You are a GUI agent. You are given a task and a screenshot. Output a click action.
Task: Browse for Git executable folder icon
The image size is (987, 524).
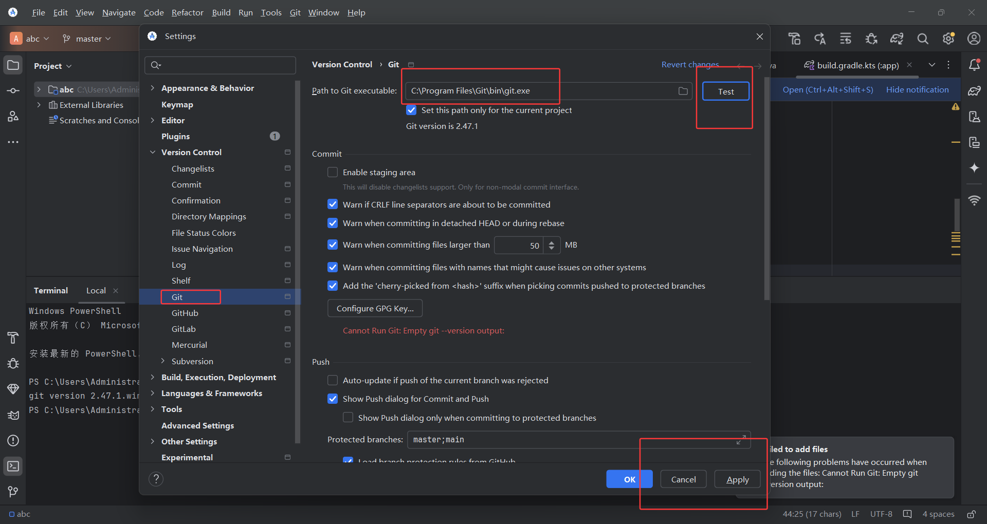point(683,91)
